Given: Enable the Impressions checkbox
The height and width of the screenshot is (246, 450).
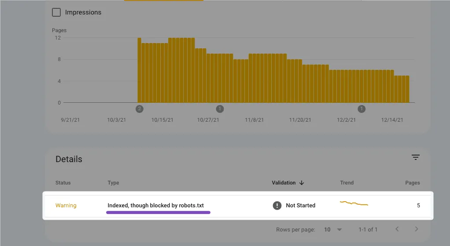Looking at the screenshot, I should pyautogui.click(x=56, y=12).
